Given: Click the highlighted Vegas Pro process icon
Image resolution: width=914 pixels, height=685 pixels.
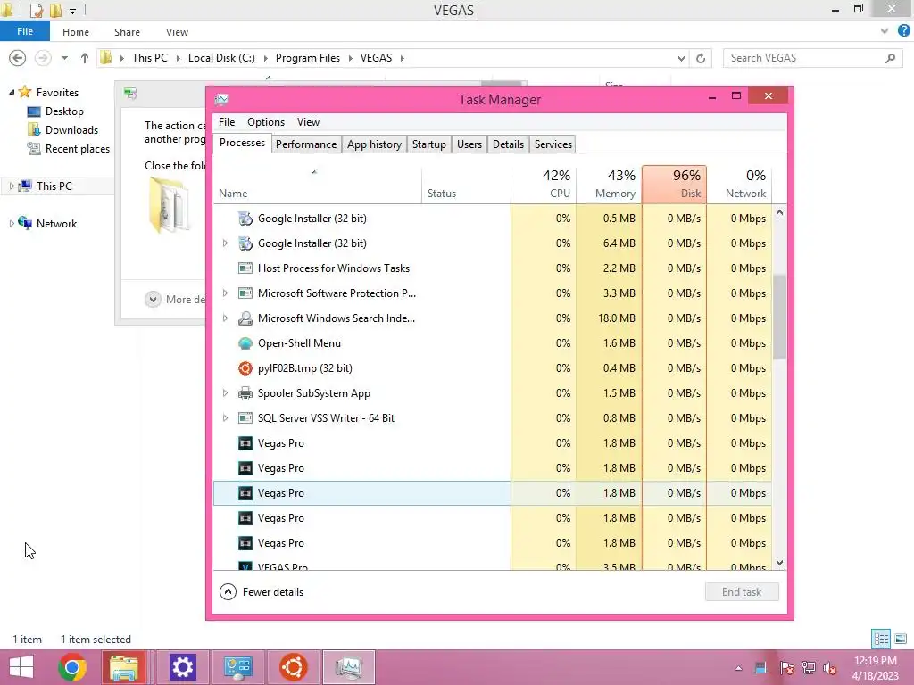Looking at the screenshot, I should pos(245,493).
